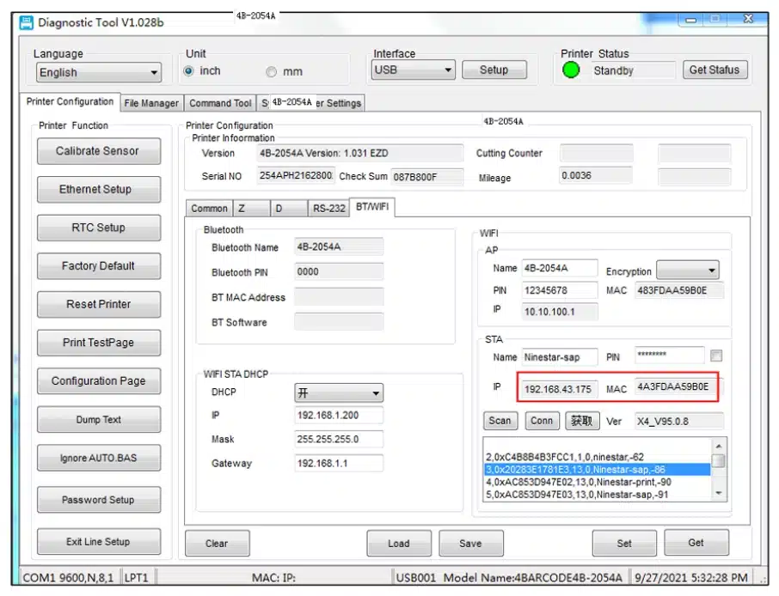The image size is (779, 596).
Task: Expand the Interface USB dropdown
Action: (x=413, y=70)
